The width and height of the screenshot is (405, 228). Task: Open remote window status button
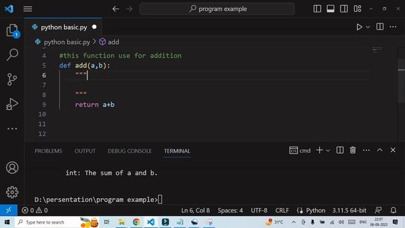tap(8, 210)
